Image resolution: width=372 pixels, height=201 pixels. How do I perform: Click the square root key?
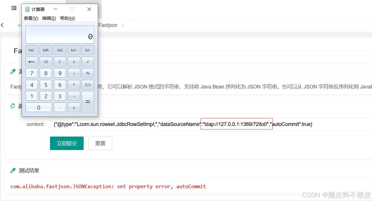(88, 62)
